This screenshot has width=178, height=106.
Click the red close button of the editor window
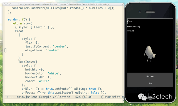click(x=5, y=4)
